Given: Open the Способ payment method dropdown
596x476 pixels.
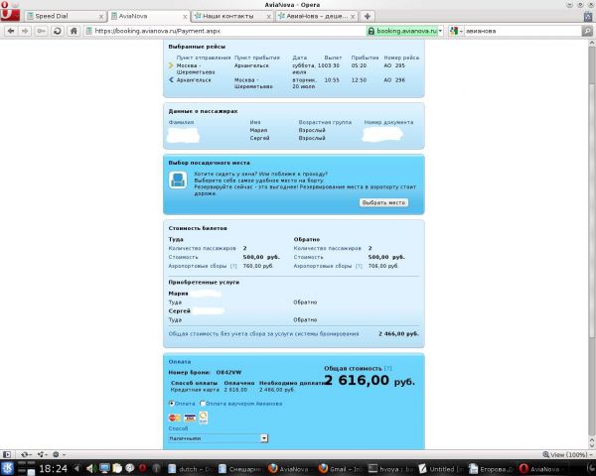Looking at the screenshot, I should pos(219,438).
